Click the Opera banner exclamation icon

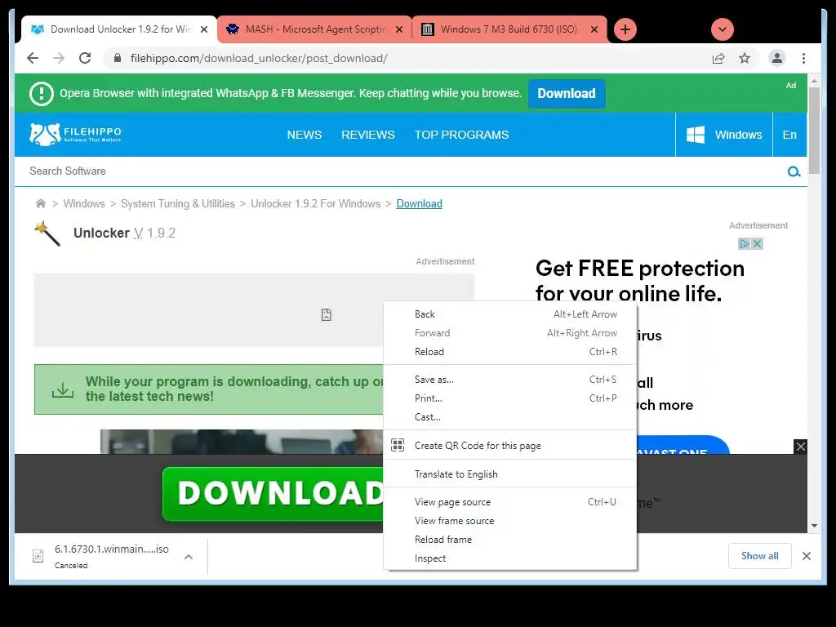tap(41, 94)
